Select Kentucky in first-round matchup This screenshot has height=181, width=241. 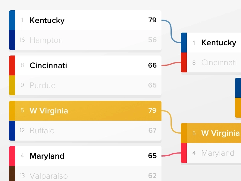(85, 20)
